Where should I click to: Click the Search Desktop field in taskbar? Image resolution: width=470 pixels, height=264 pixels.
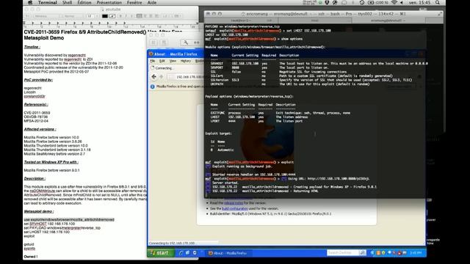[x=342, y=253]
